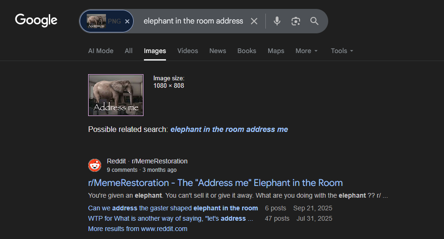Viewport: 444px width, 239px height.
Task: Open Reddit r/MemeRestoration source label
Action: point(147,162)
